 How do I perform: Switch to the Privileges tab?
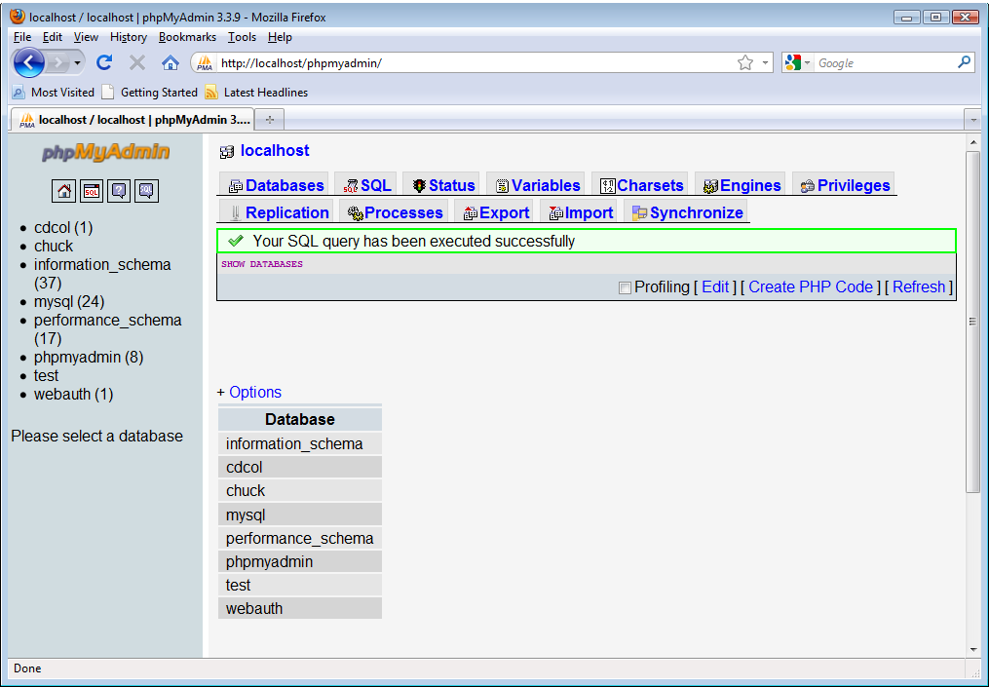pos(845,185)
